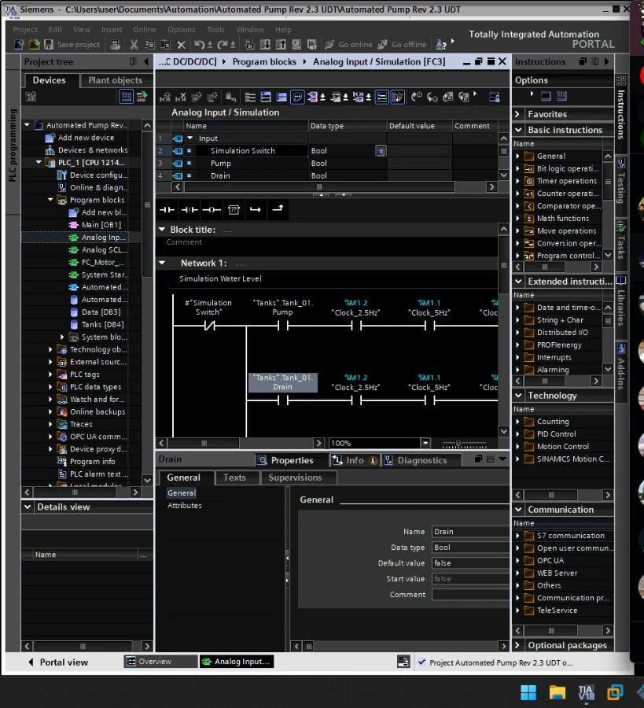Insert a normally open contact
The width and height of the screenshot is (644, 708).
click(167, 209)
